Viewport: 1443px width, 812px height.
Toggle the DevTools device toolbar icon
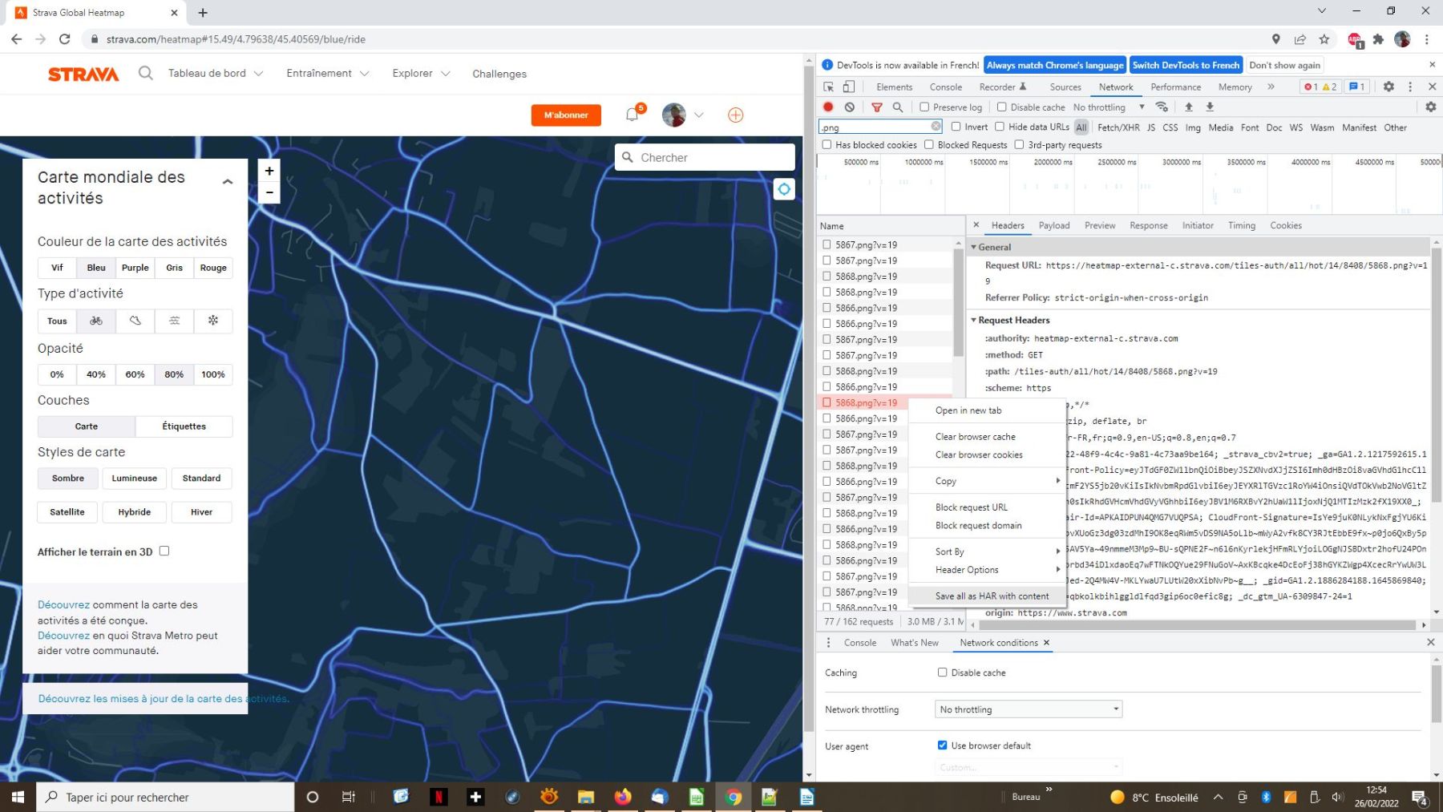click(x=849, y=87)
